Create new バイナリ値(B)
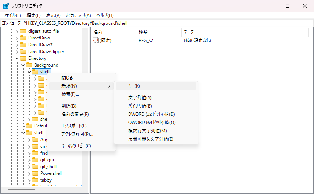This screenshot has height=194, width=314. pyautogui.click(x=156, y=106)
